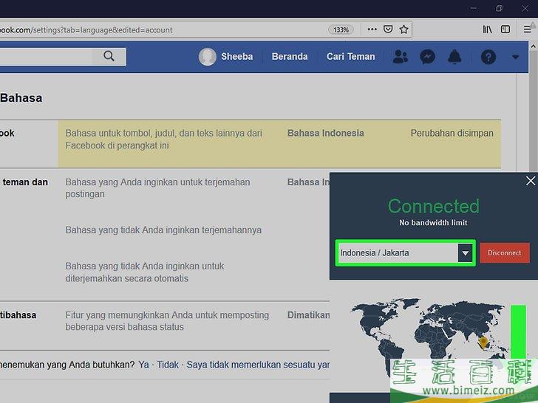Expand the Facebook account menu arrow

point(515,57)
